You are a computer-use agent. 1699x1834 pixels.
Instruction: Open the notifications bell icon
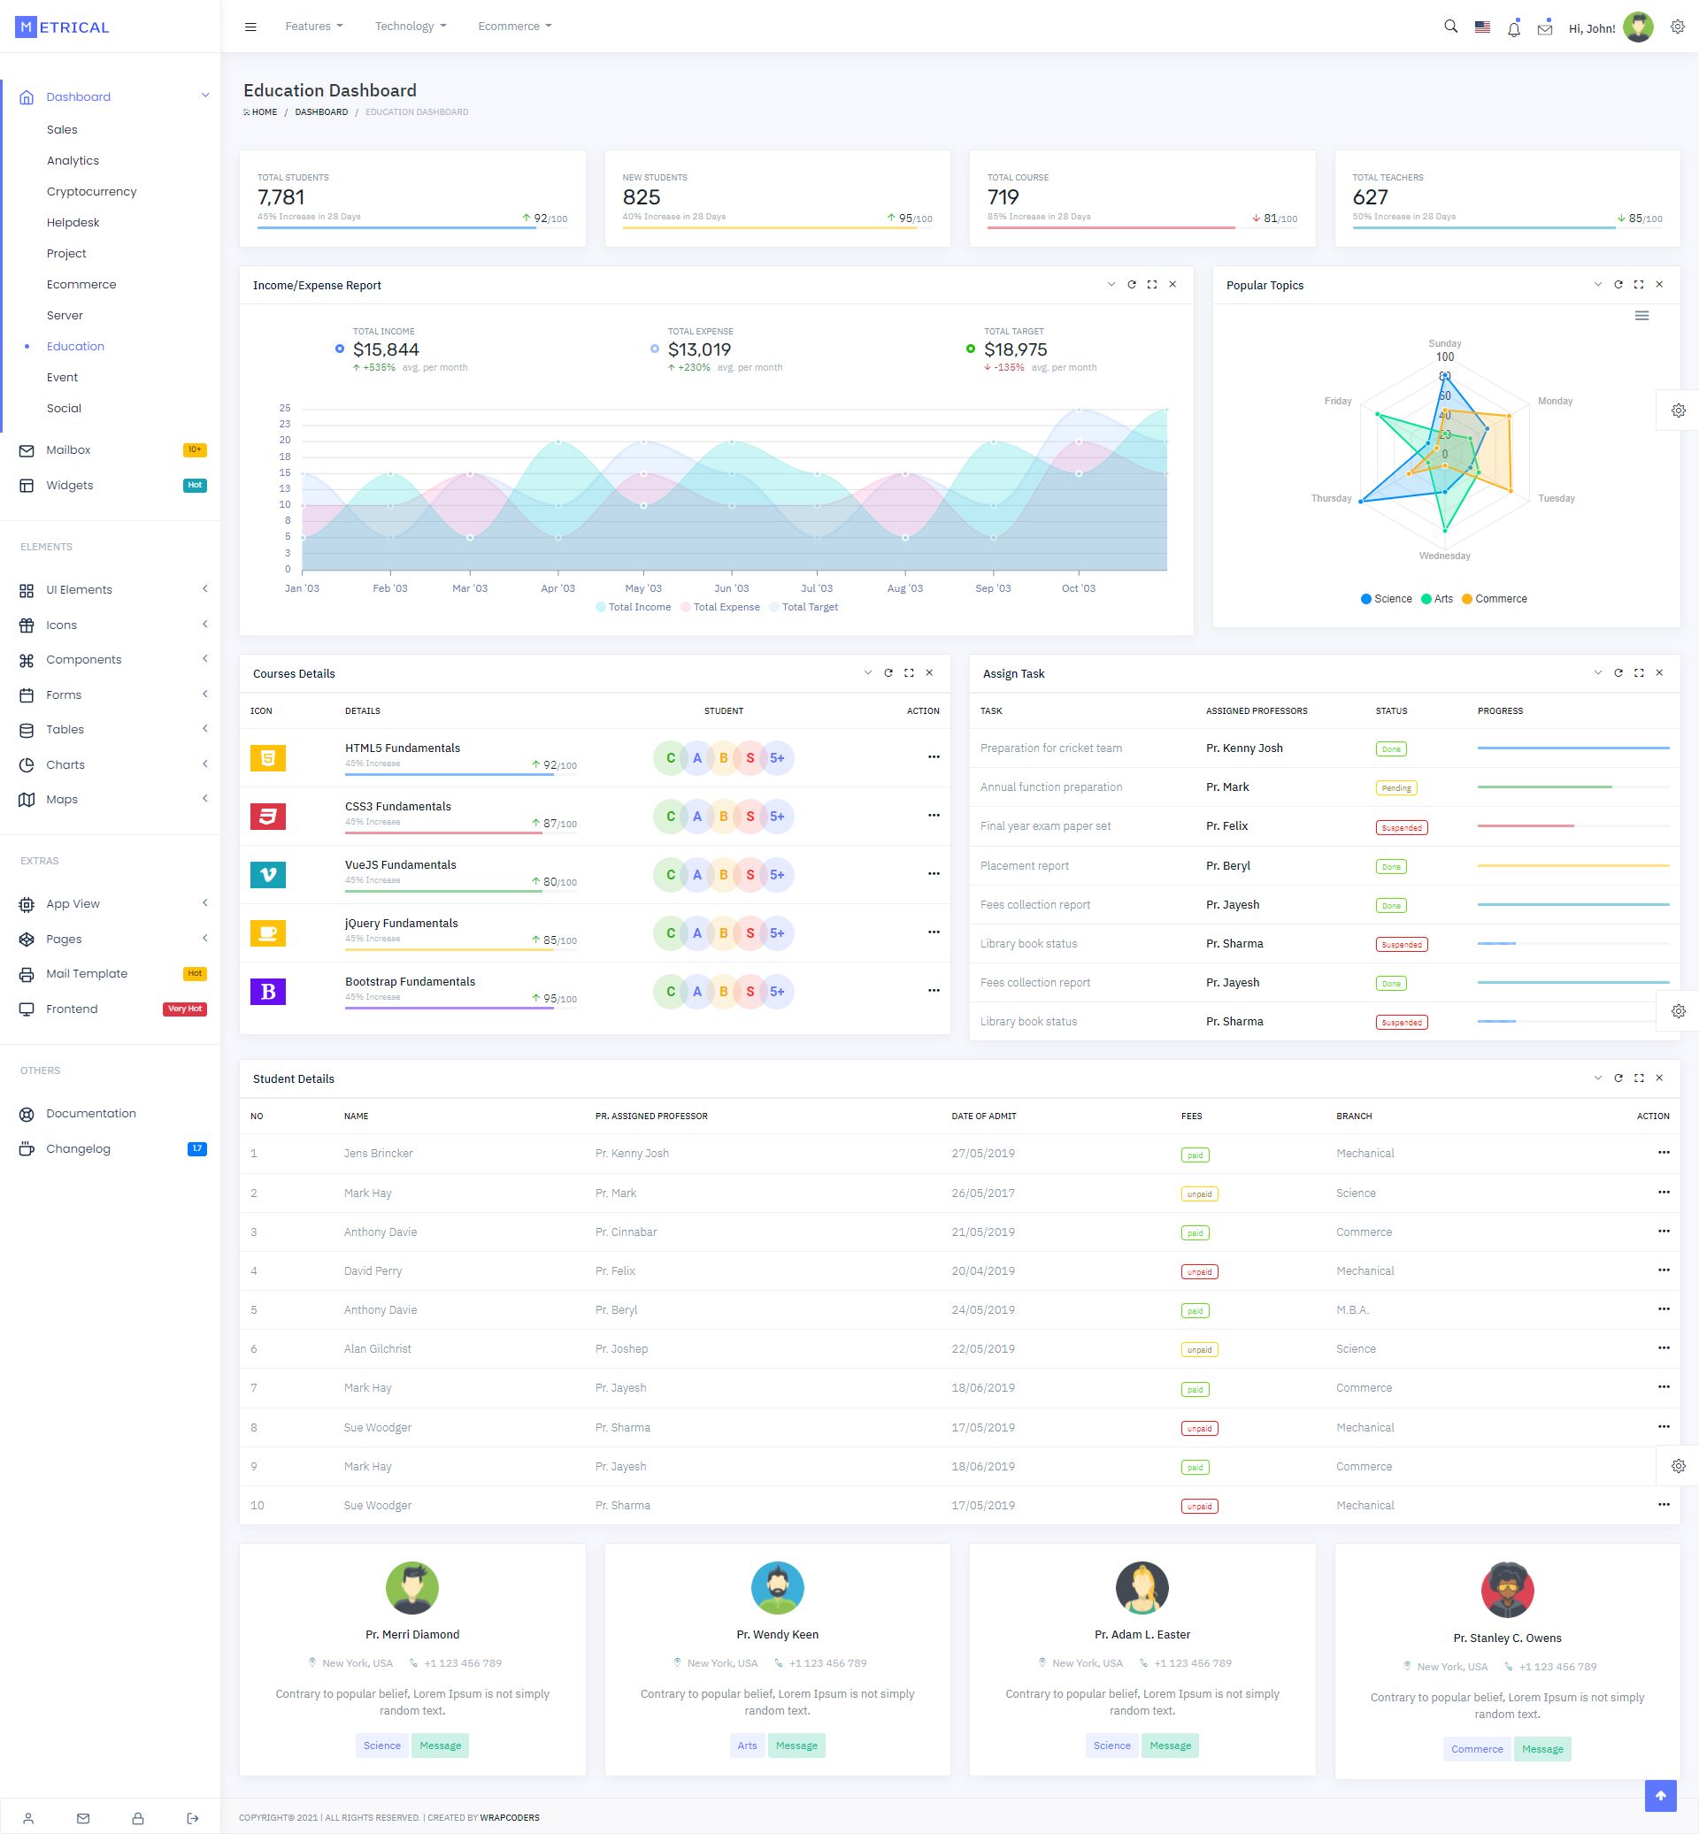pyautogui.click(x=1513, y=28)
